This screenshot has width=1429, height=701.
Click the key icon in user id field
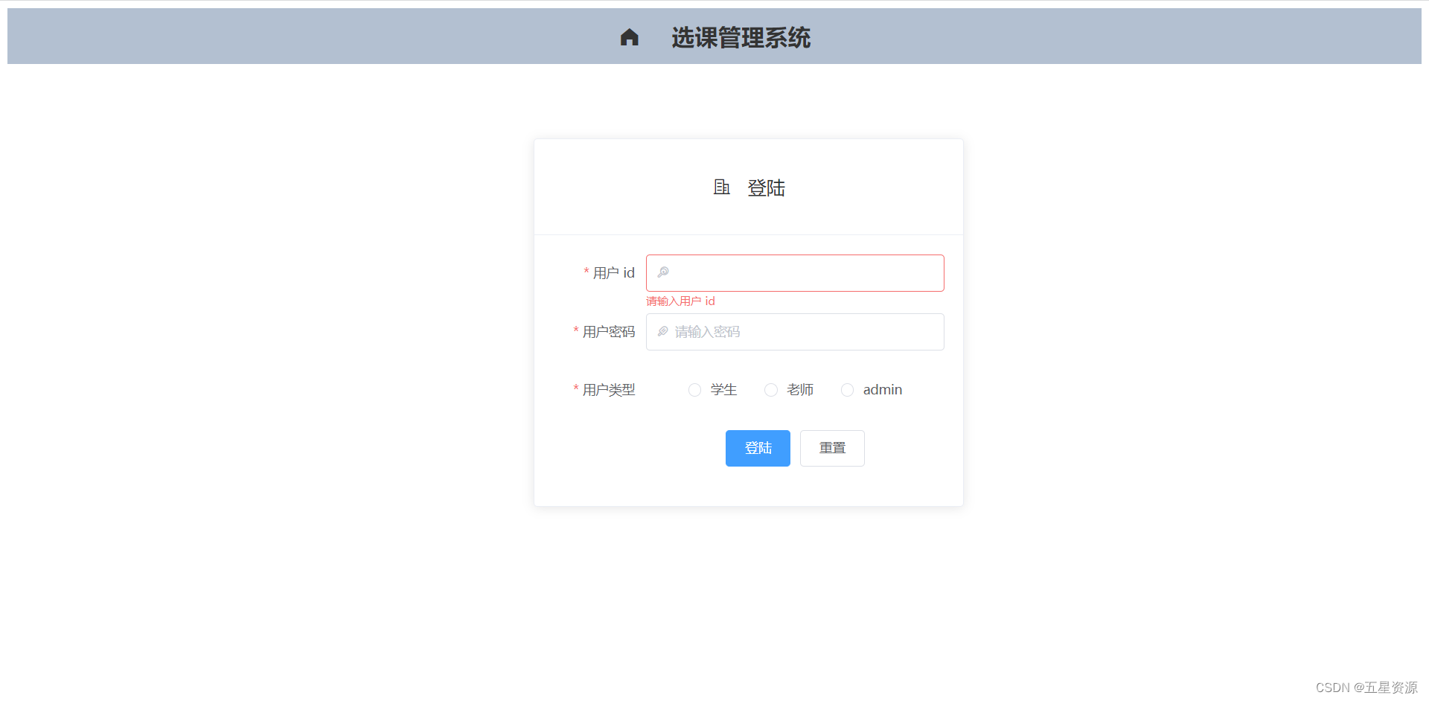pos(663,272)
